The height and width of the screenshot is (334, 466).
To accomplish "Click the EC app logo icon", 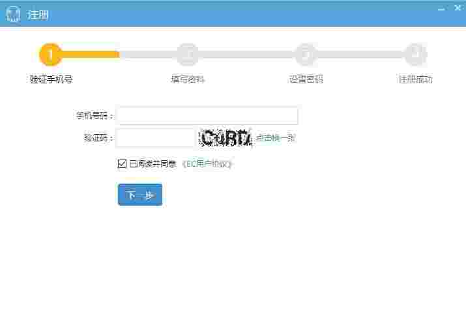I will tap(13, 14).
